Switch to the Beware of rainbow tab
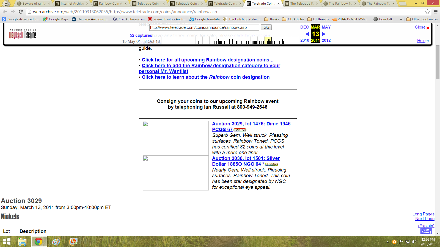The width and height of the screenshot is (440, 247). (x=34, y=4)
